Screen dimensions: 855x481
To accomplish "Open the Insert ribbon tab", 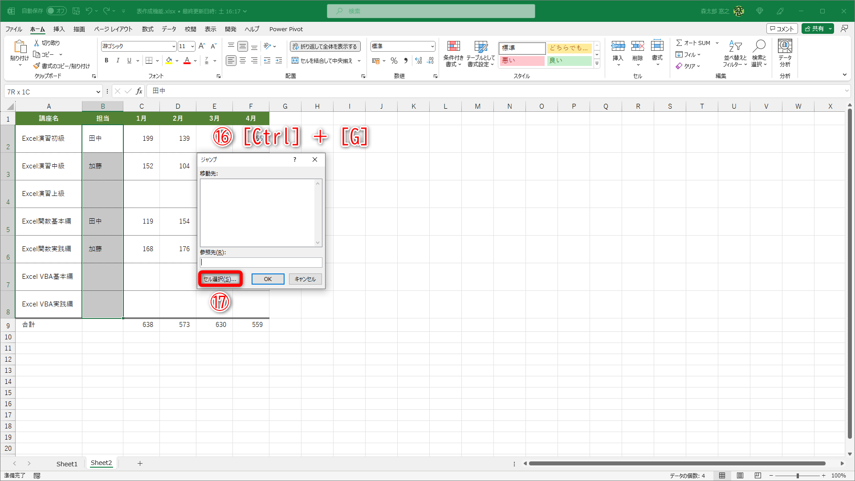I will click(59, 29).
